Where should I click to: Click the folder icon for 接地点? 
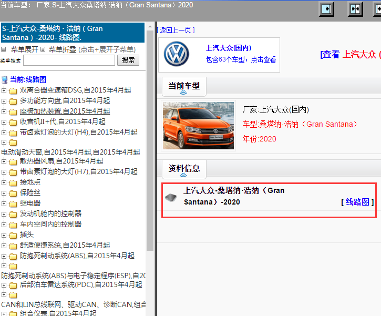click(x=13, y=183)
